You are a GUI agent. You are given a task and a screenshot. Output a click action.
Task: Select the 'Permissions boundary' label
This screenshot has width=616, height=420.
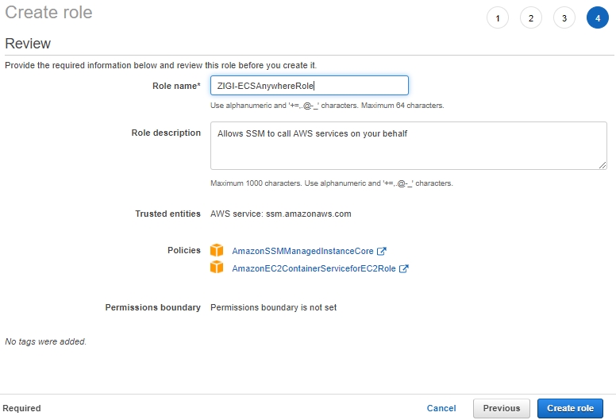[153, 307]
